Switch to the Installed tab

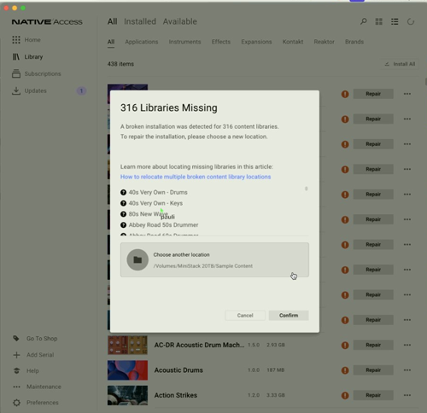[140, 21]
